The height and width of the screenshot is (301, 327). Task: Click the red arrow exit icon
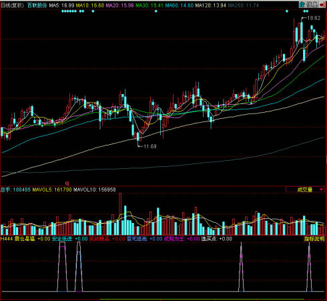click(322, 5)
